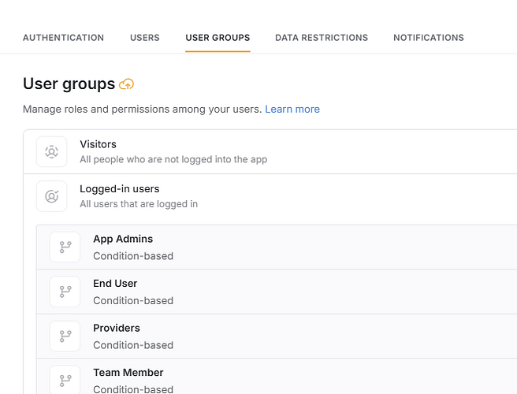Switch to the Authentication tab

63,38
